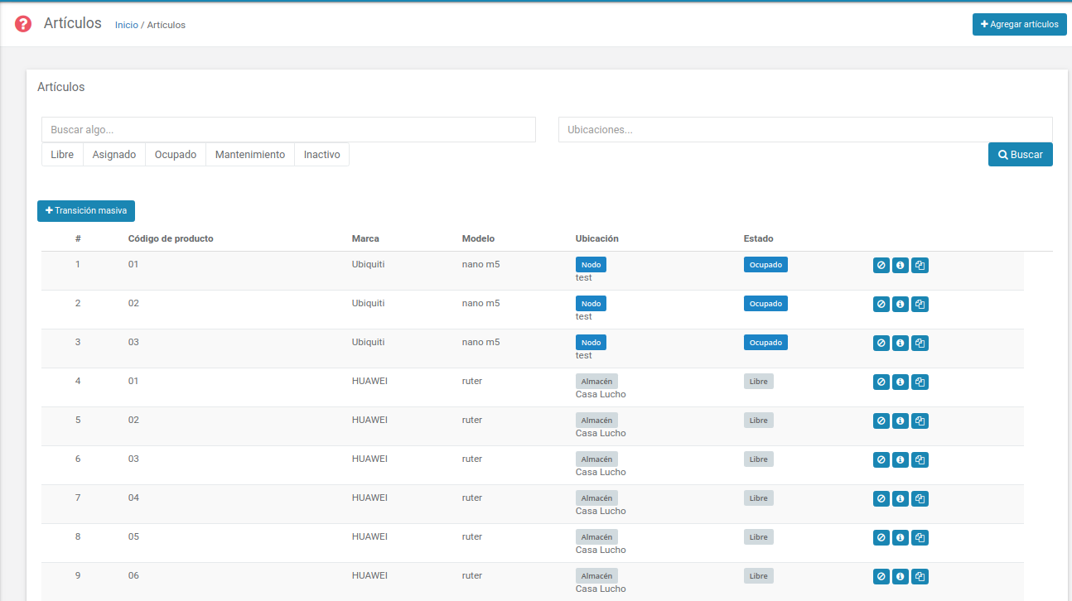1072x601 pixels.
Task: Click product code 04 in row 7
Action: coord(133,498)
